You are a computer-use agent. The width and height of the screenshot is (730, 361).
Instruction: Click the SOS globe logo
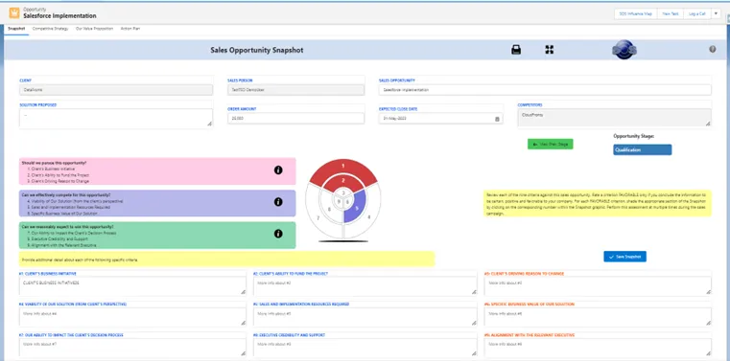624,50
